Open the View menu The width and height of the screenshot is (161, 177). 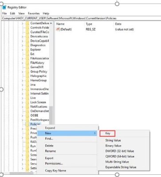tap(21, 13)
